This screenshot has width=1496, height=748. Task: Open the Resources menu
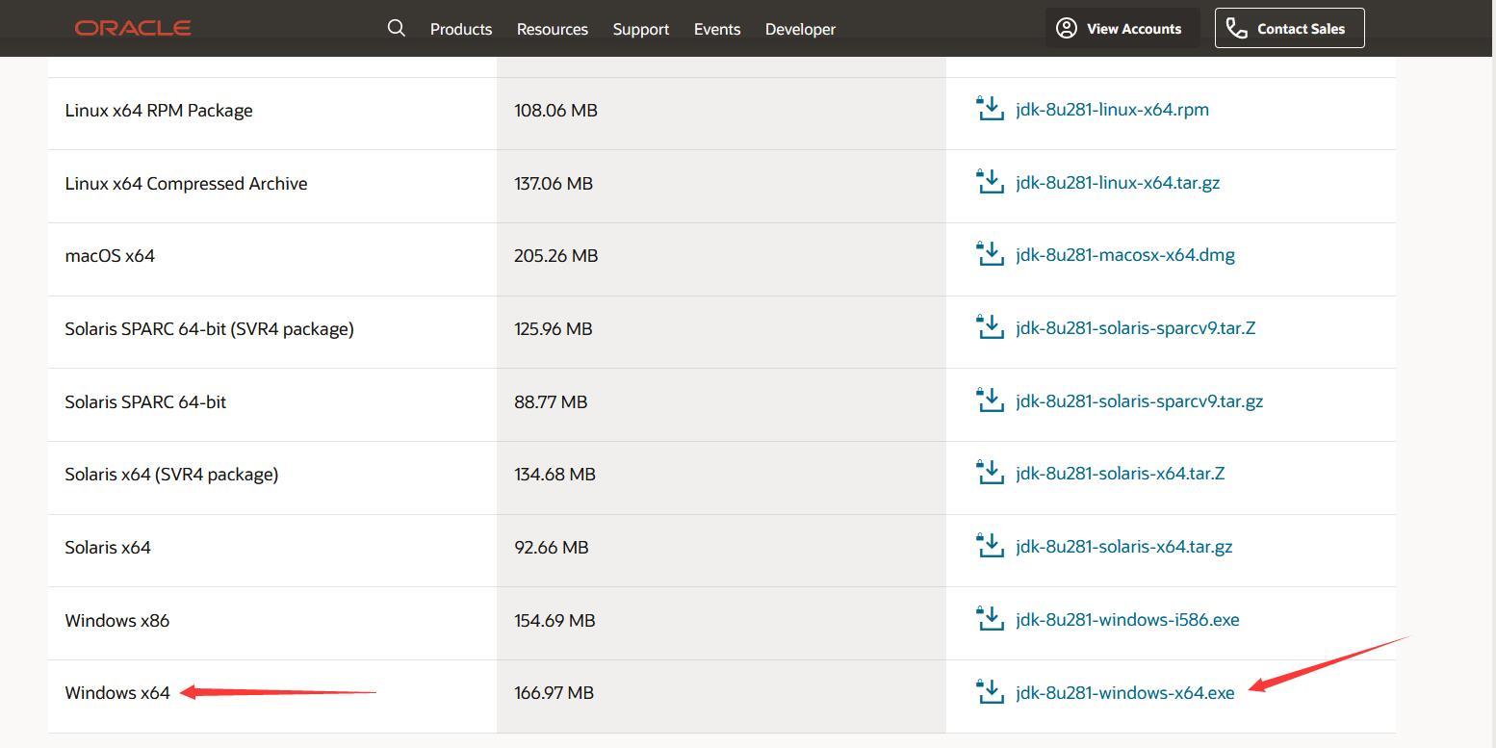[553, 29]
